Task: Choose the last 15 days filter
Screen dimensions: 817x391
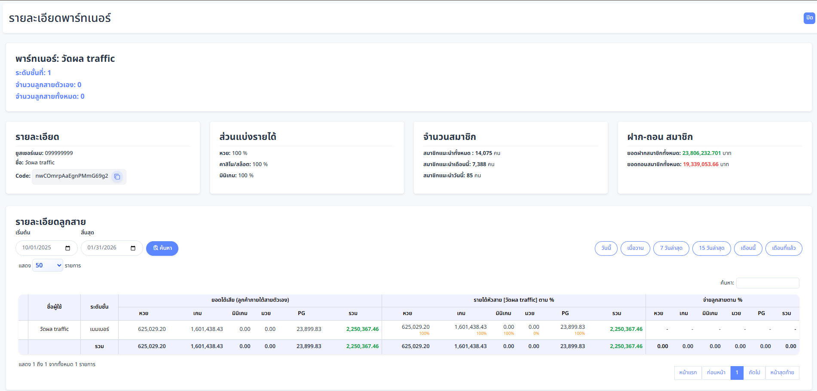Action: [x=711, y=248]
